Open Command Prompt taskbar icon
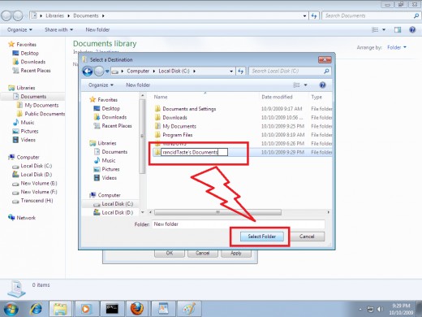Viewport: 422px width, 317px height. click(112, 309)
